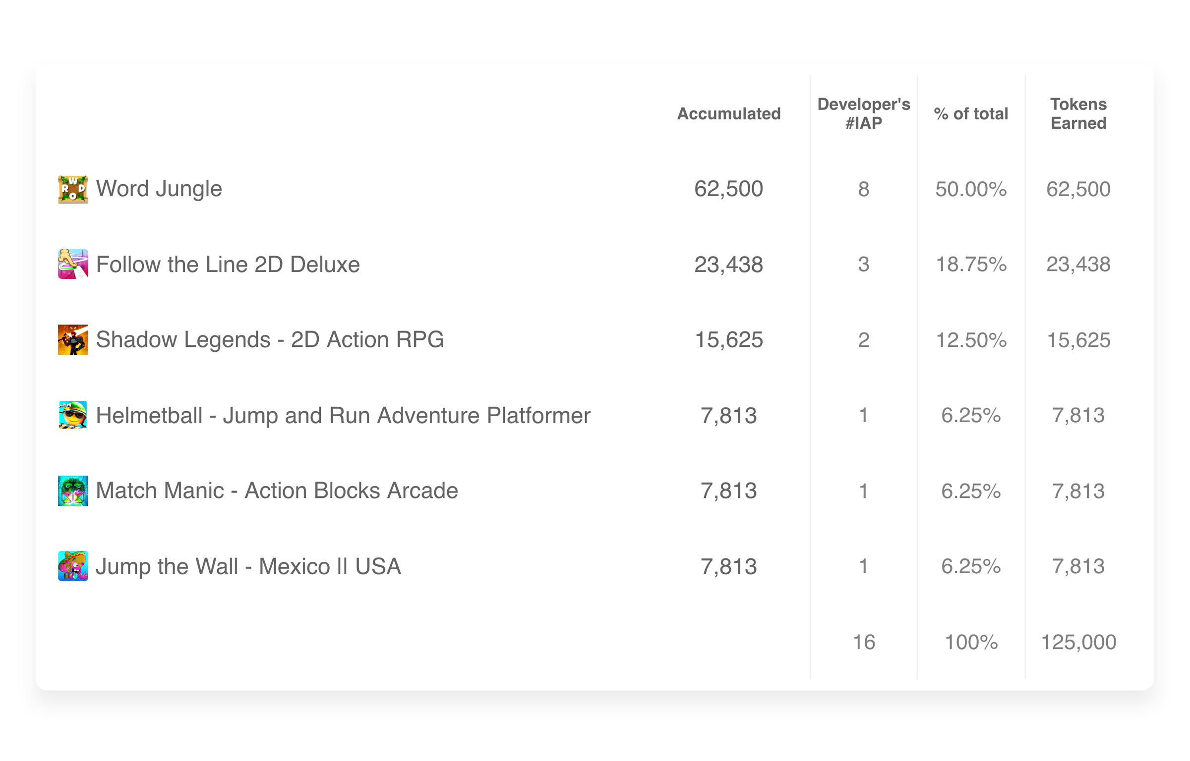The width and height of the screenshot is (1190, 761).
Task: Select Jump the Wall - Mexico II USA
Action: tap(248, 566)
